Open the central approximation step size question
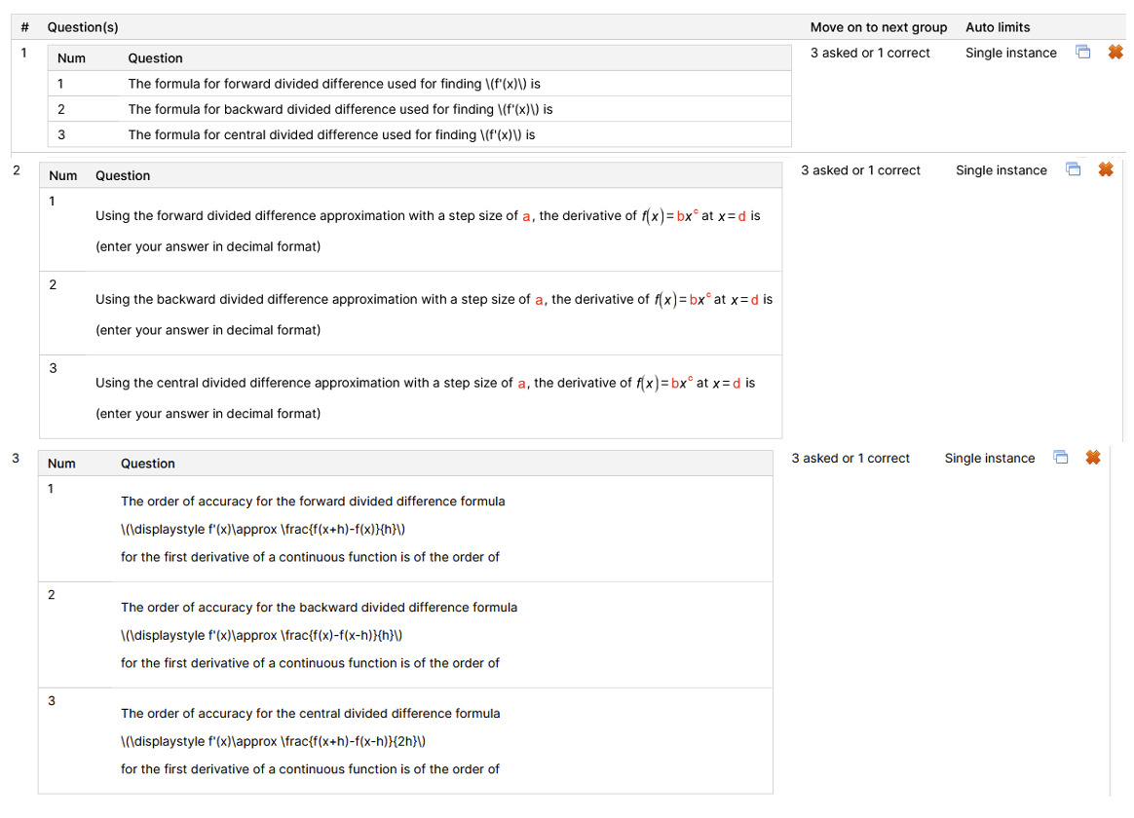The image size is (1134, 818). 425,384
